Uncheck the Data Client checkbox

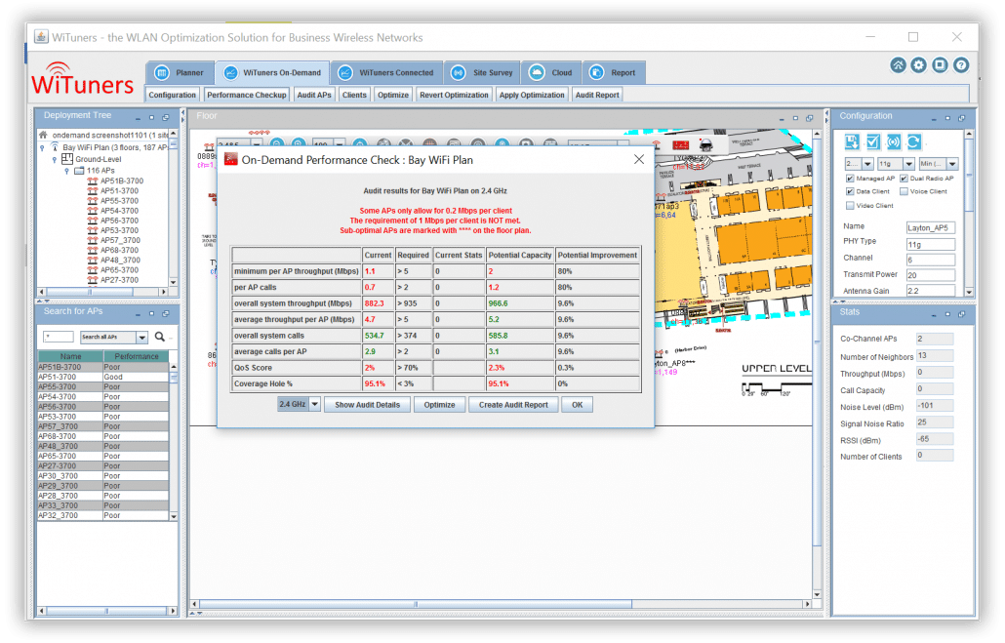(x=850, y=191)
